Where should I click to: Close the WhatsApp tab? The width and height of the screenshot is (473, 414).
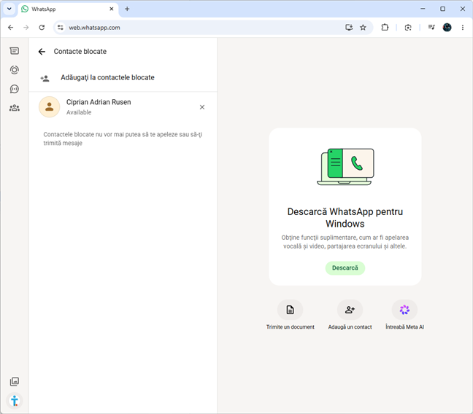pyautogui.click(x=112, y=9)
